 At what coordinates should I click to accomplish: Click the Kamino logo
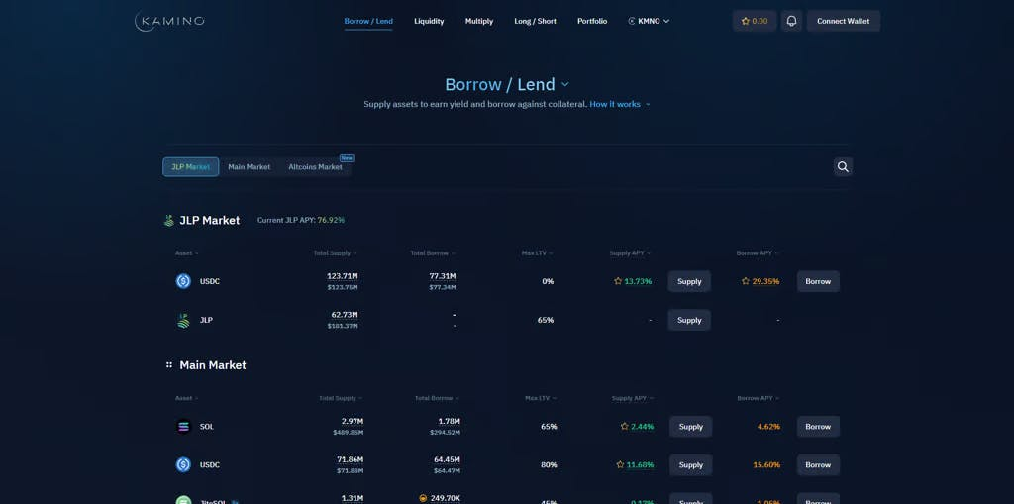(169, 21)
